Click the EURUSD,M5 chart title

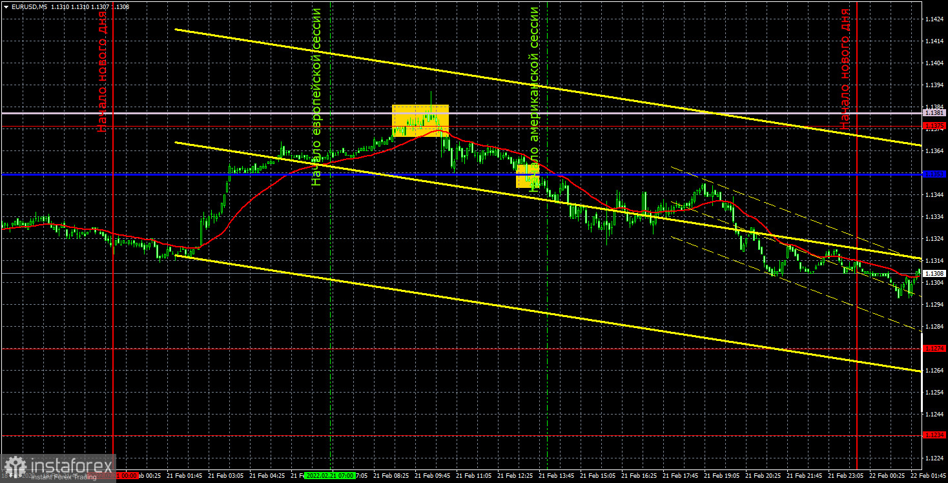coord(28,6)
